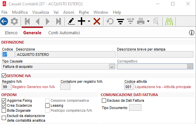Click COMUNICAZIONE DATI FATTURA header
Image resolution: width=196 pixels, height=124 pixels.
pos(129,95)
